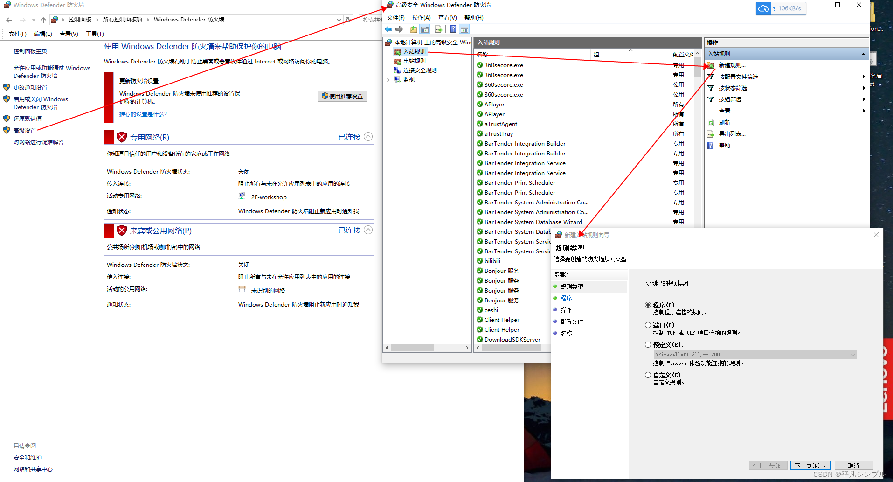Select the bilibili inbound rule
This screenshot has height=482, width=893.
[x=492, y=261]
